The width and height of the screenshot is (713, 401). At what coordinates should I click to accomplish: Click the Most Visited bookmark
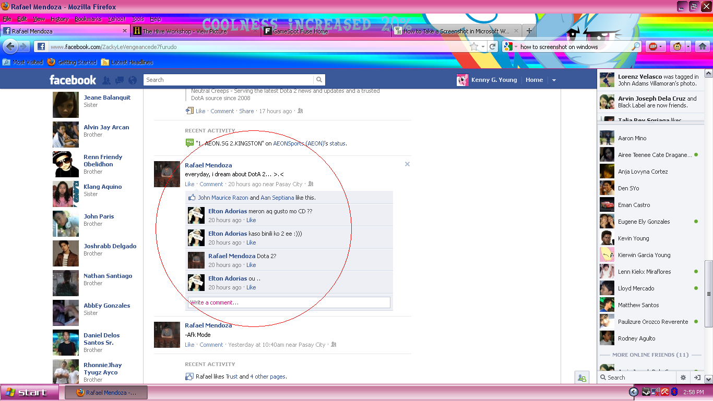[22, 62]
